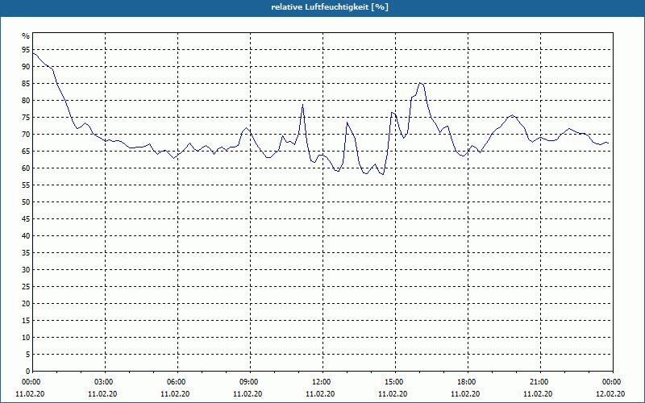Select the 0 y-axis label
The image size is (645, 403).
[27, 372]
